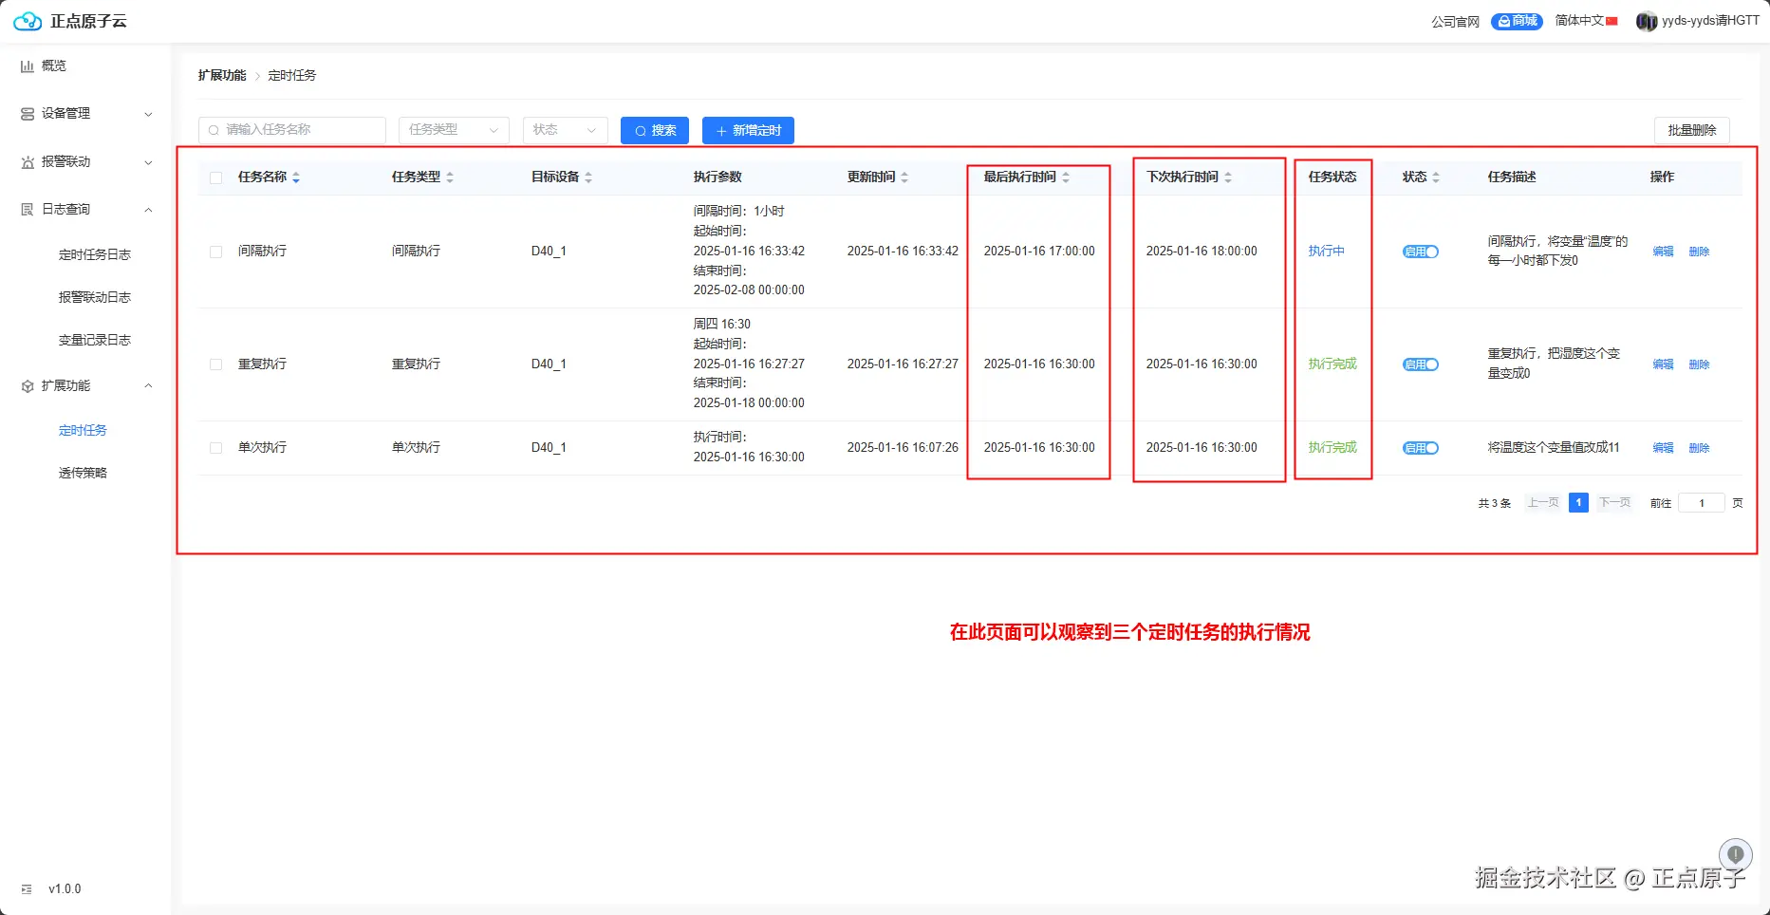The width and height of the screenshot is (1770, 915).
Task: Toggle the 启用 switch for 单次执行 task
Action: pos(1421,448)
